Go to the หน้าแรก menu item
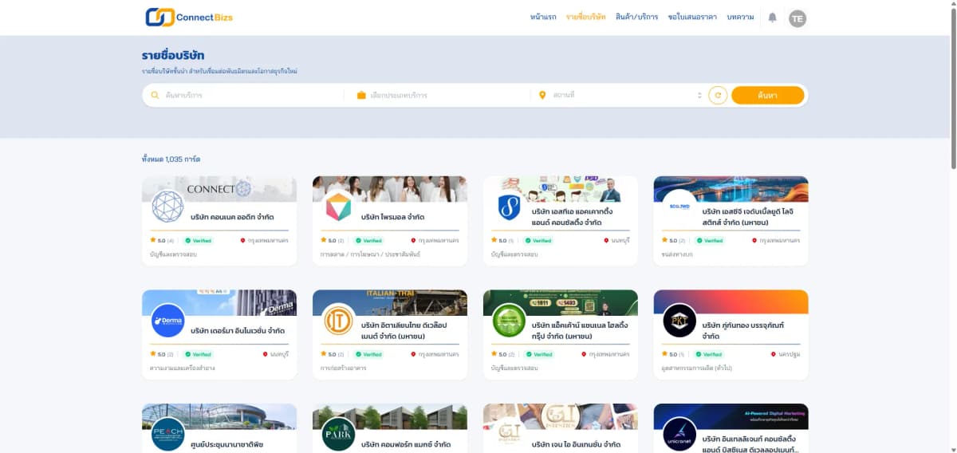 (x=543, y=17)
